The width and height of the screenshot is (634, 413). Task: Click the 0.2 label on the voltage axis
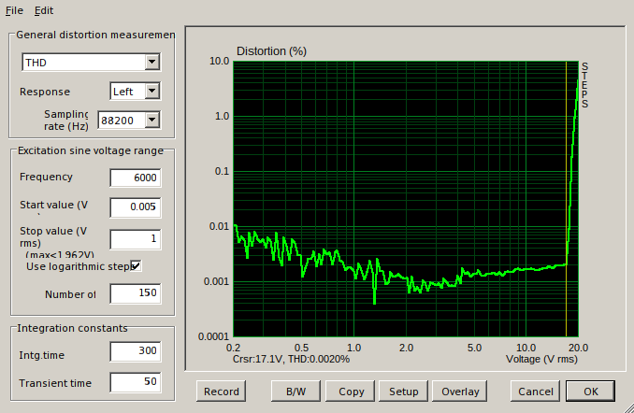point(233,348)
